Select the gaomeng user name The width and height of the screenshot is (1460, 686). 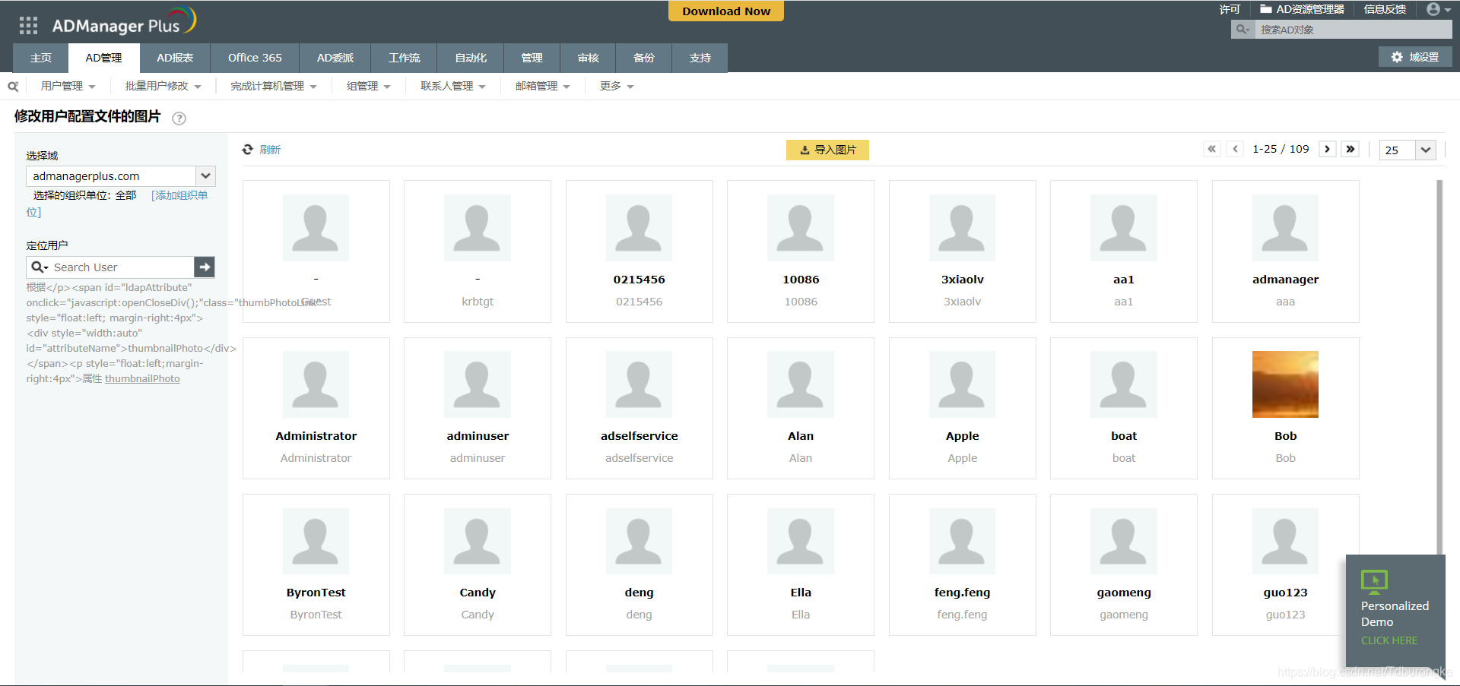1124,593
